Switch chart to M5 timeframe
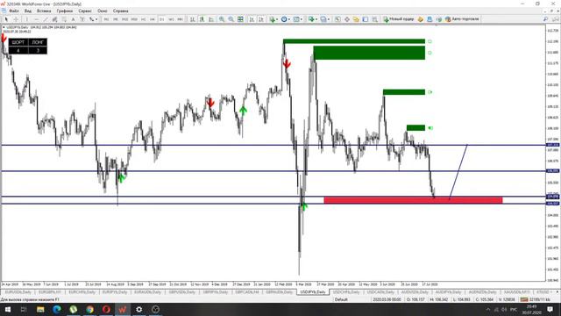The width and height of the screenshot is (561, 316). (x=116, y=19)
